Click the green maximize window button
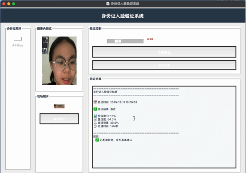Screen dimensions: 246x173 [x=14, y=4]
